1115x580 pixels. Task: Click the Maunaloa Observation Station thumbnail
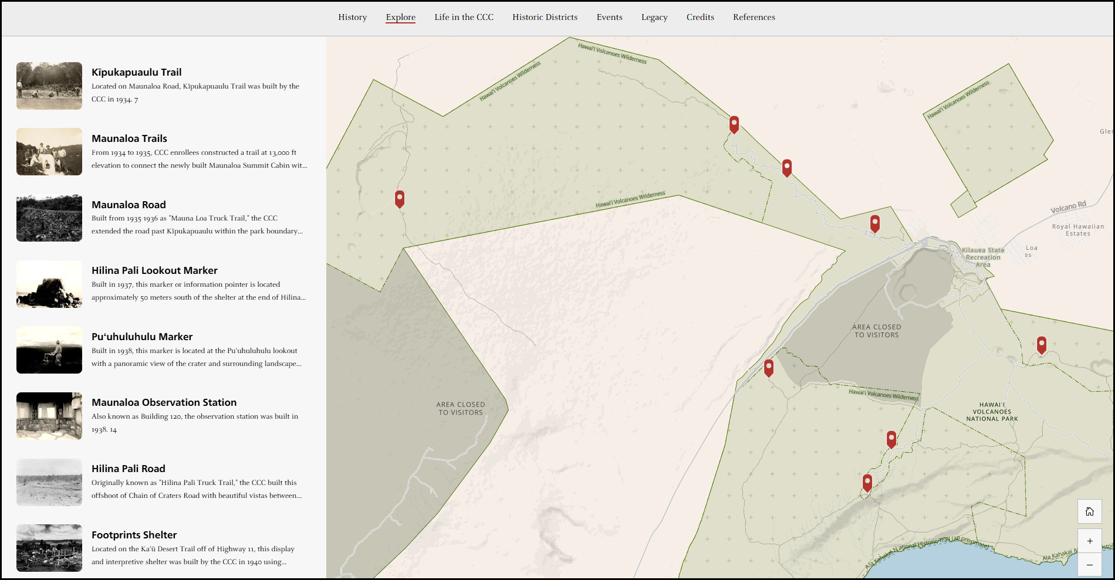coord(49,416)
